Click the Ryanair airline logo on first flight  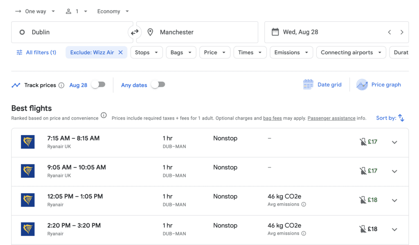click(27, 142)
